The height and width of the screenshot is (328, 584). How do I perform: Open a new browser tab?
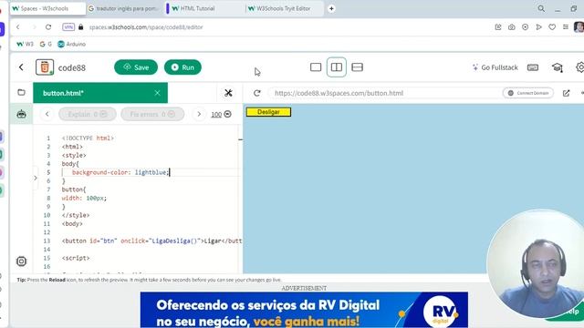coord(331,8)
